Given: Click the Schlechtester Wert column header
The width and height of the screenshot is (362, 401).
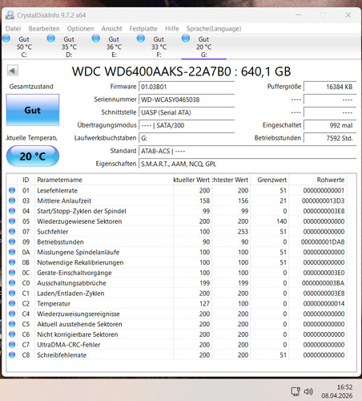Looking at the screenshot, I should click(x=231, y=180).
